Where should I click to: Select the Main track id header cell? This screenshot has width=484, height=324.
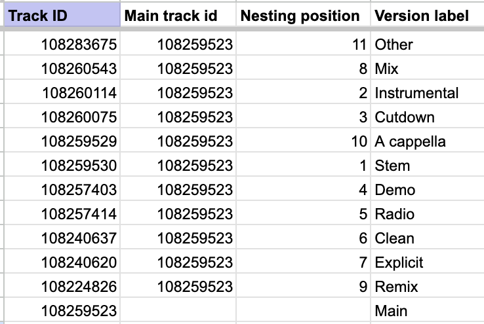pos(178,15)
